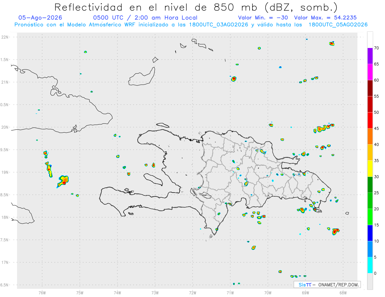Click the large storm cell southwest of Haiti near 75.5W
Viewport: 385px width, 297px height.
pyautogui.click(x=63, y=181)
